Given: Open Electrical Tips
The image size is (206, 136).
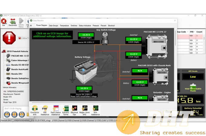Looking at the screenshot, I should [74, 110].
